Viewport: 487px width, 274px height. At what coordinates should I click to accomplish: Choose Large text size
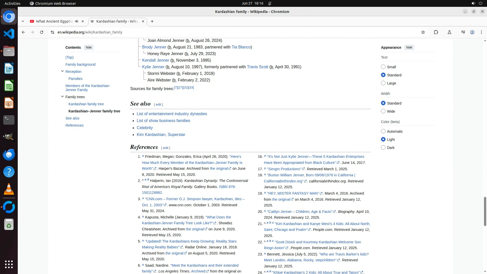(383, 83)
